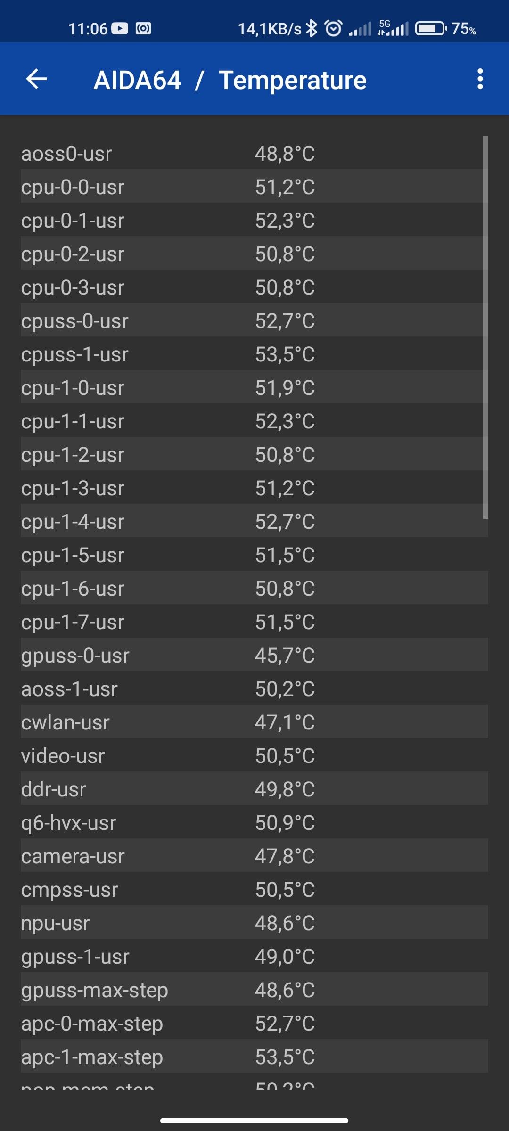
Task: Select the camera-usr row
Action: pyautogui.click(x=254, y=855)
